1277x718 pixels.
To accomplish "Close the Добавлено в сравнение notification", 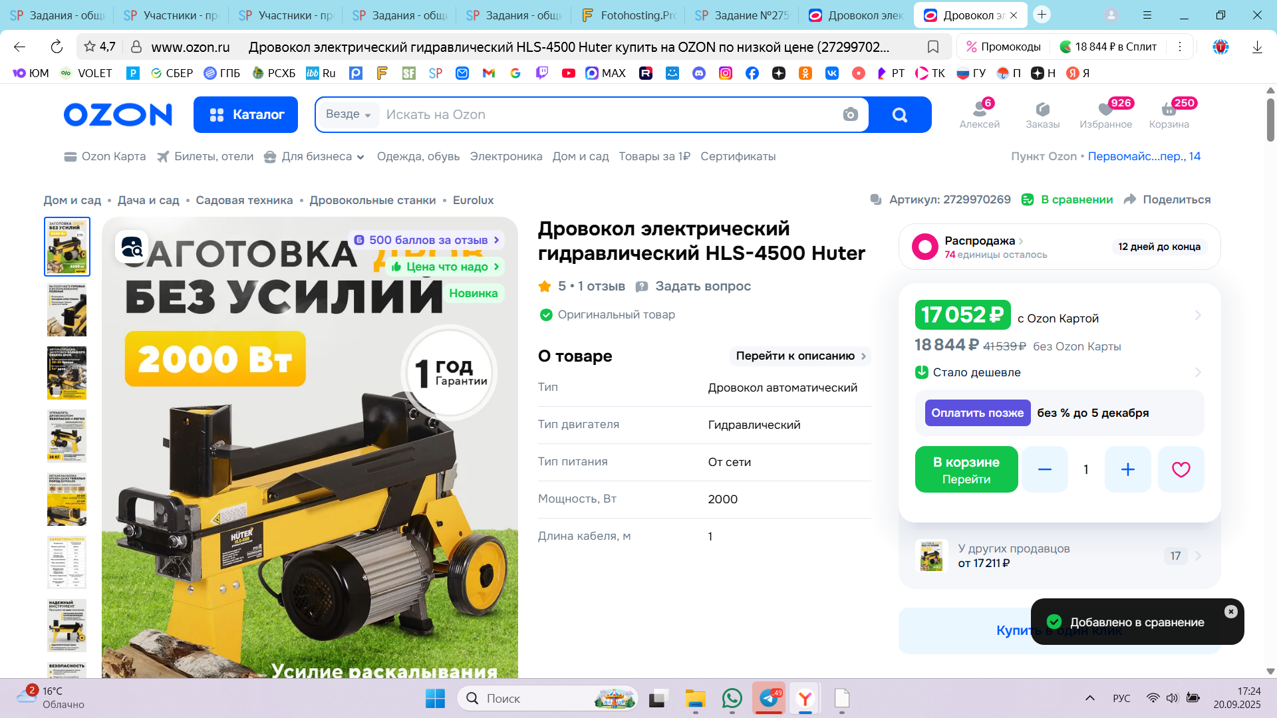I will pos(1230,612).
